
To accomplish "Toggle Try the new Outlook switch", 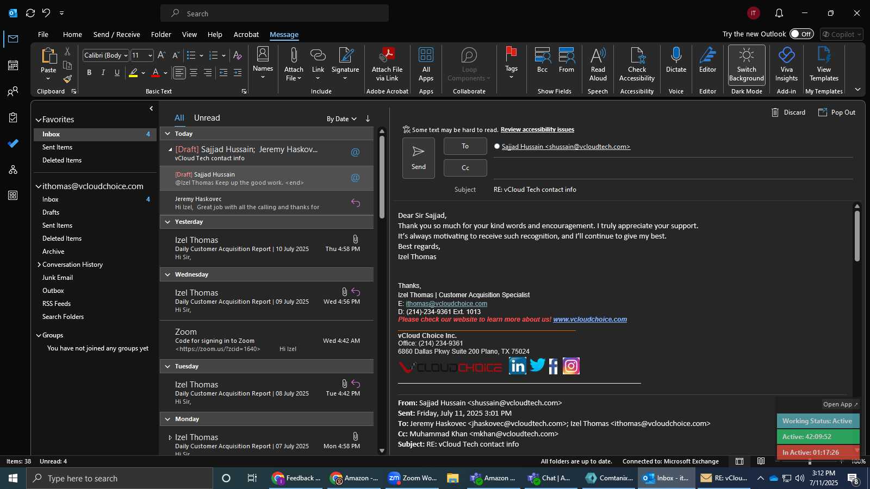I will (x=801, y=34).
